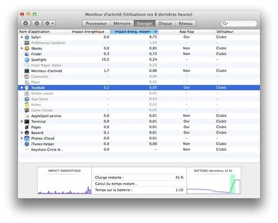Select the Keychain Circle N… row
278x223 pixels.
click(x=139, y=150)
